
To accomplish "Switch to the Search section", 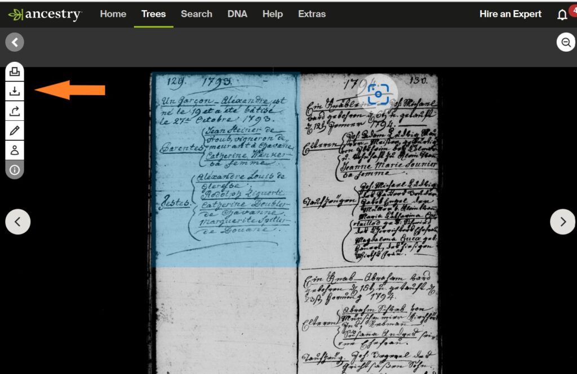I will point(196,14).
